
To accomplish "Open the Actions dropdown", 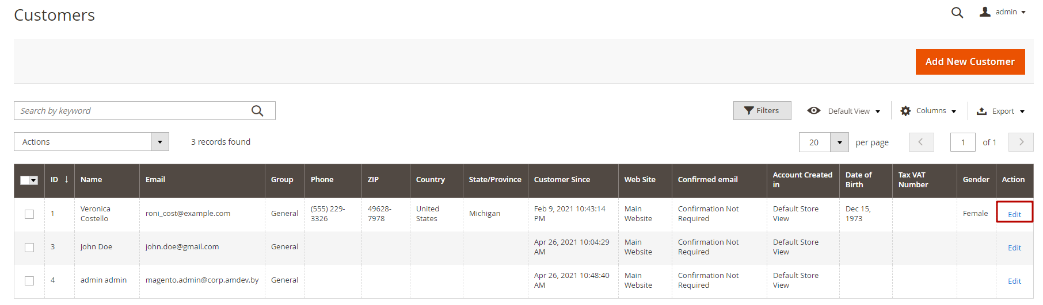I will tap(91, 142).
